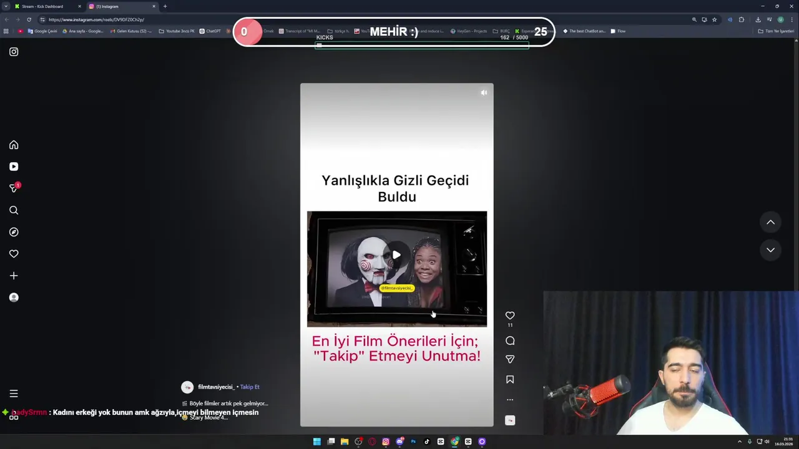The width and height of the screenshot is (799, 449).
Task: Open the taskbar volume control
Action: 767,442
